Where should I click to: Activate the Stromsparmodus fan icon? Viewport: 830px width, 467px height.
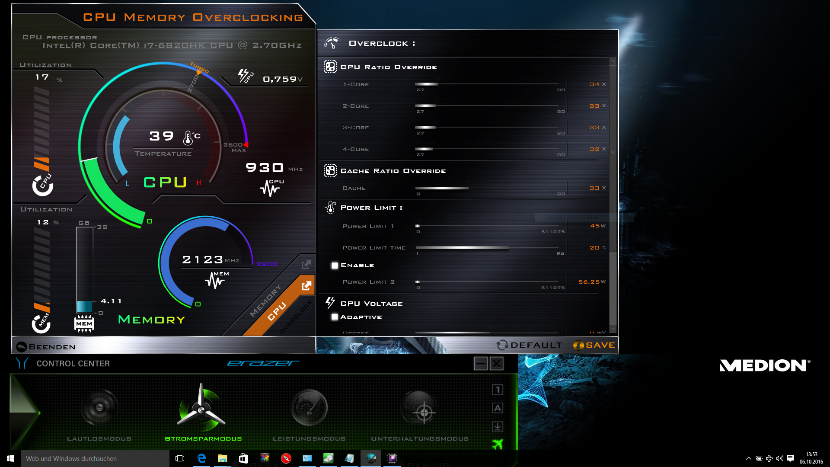pos(201,406)
